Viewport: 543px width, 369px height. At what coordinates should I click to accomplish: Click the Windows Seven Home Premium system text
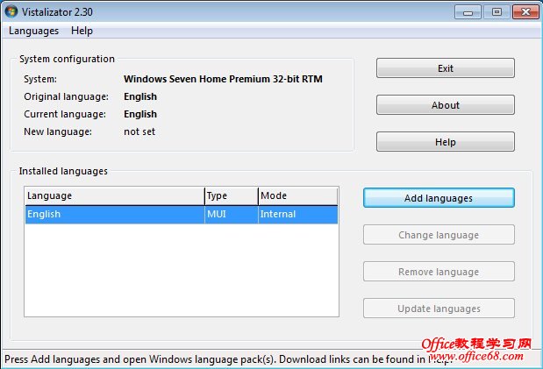(223, 79)
